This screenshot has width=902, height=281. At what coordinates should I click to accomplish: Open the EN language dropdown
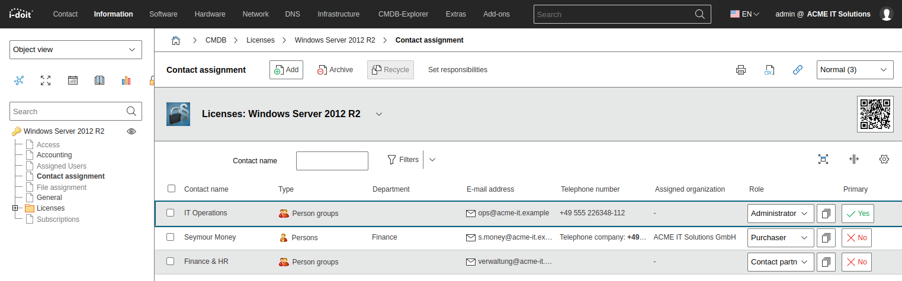(744, 14)
